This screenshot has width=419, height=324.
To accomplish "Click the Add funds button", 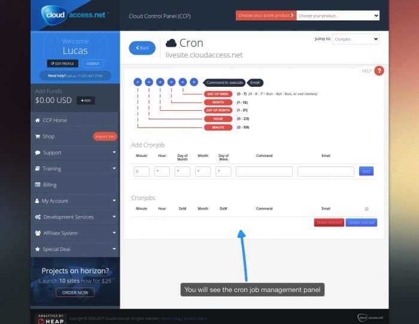I will point(86,101).
